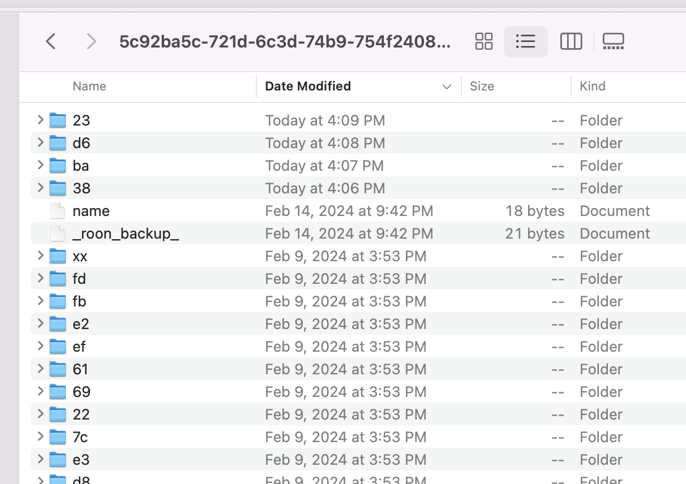This screenshot has width=686, height=484.
Task: Expand folder ef disclosure chevron
Action: click(x=40, y=346)
